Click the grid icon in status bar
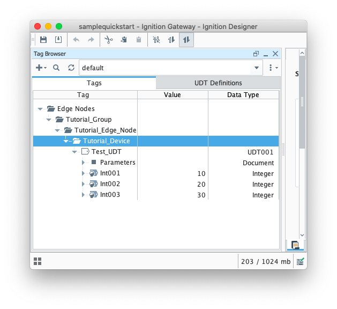The width and height of the screenshot is (337, 309). [38, 261]
